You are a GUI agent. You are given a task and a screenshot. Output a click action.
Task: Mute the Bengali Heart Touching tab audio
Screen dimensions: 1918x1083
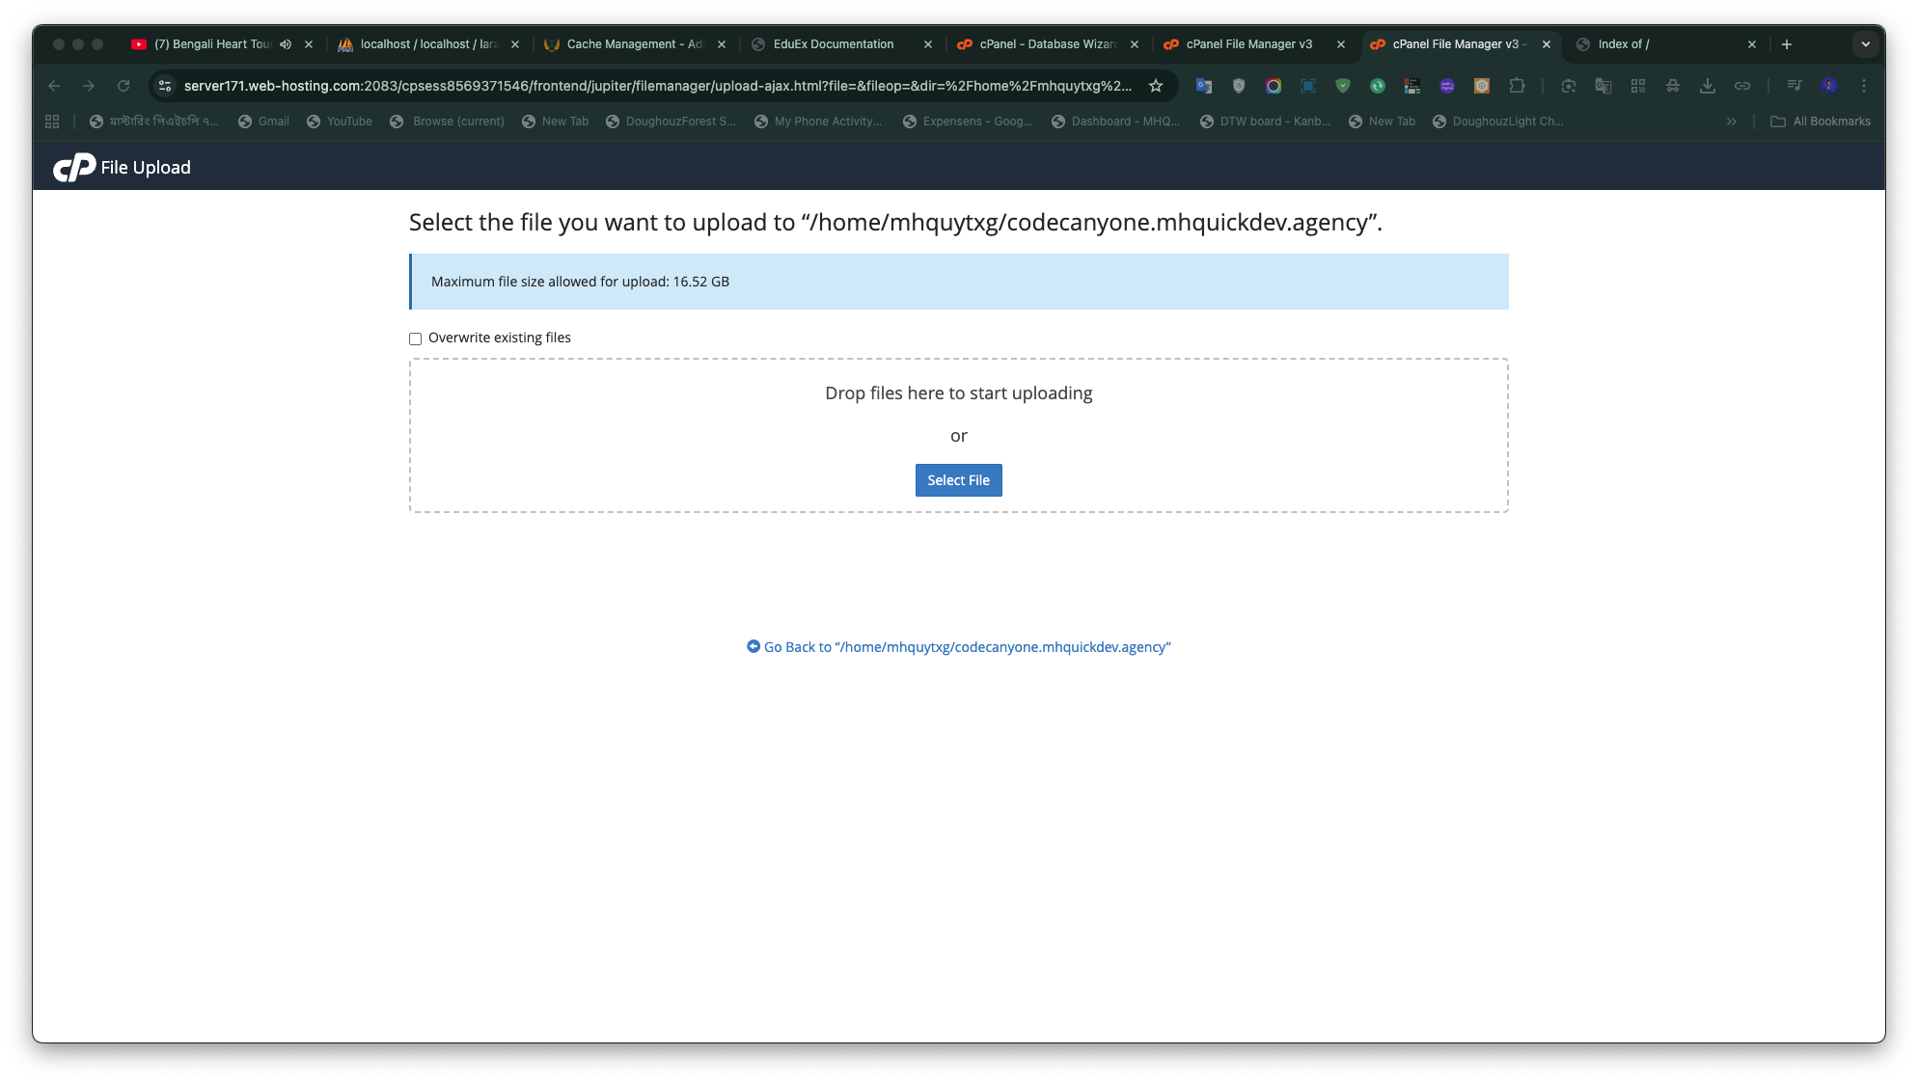click(286, 44)
